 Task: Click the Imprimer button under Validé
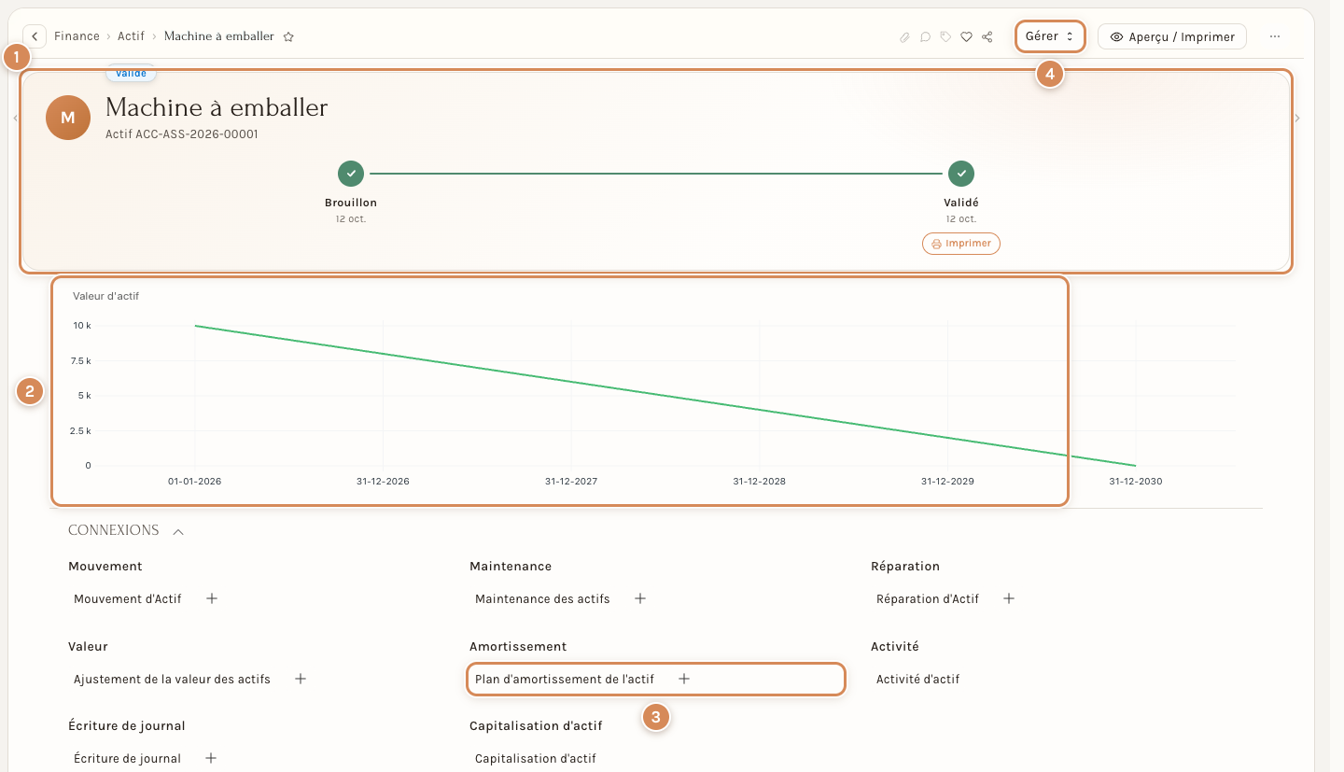[x=961, y=244]
